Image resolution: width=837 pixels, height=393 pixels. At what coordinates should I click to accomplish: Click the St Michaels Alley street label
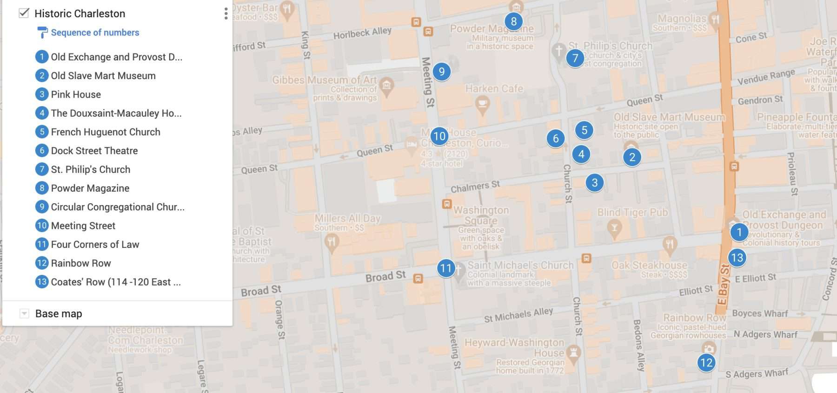[518, 315]
